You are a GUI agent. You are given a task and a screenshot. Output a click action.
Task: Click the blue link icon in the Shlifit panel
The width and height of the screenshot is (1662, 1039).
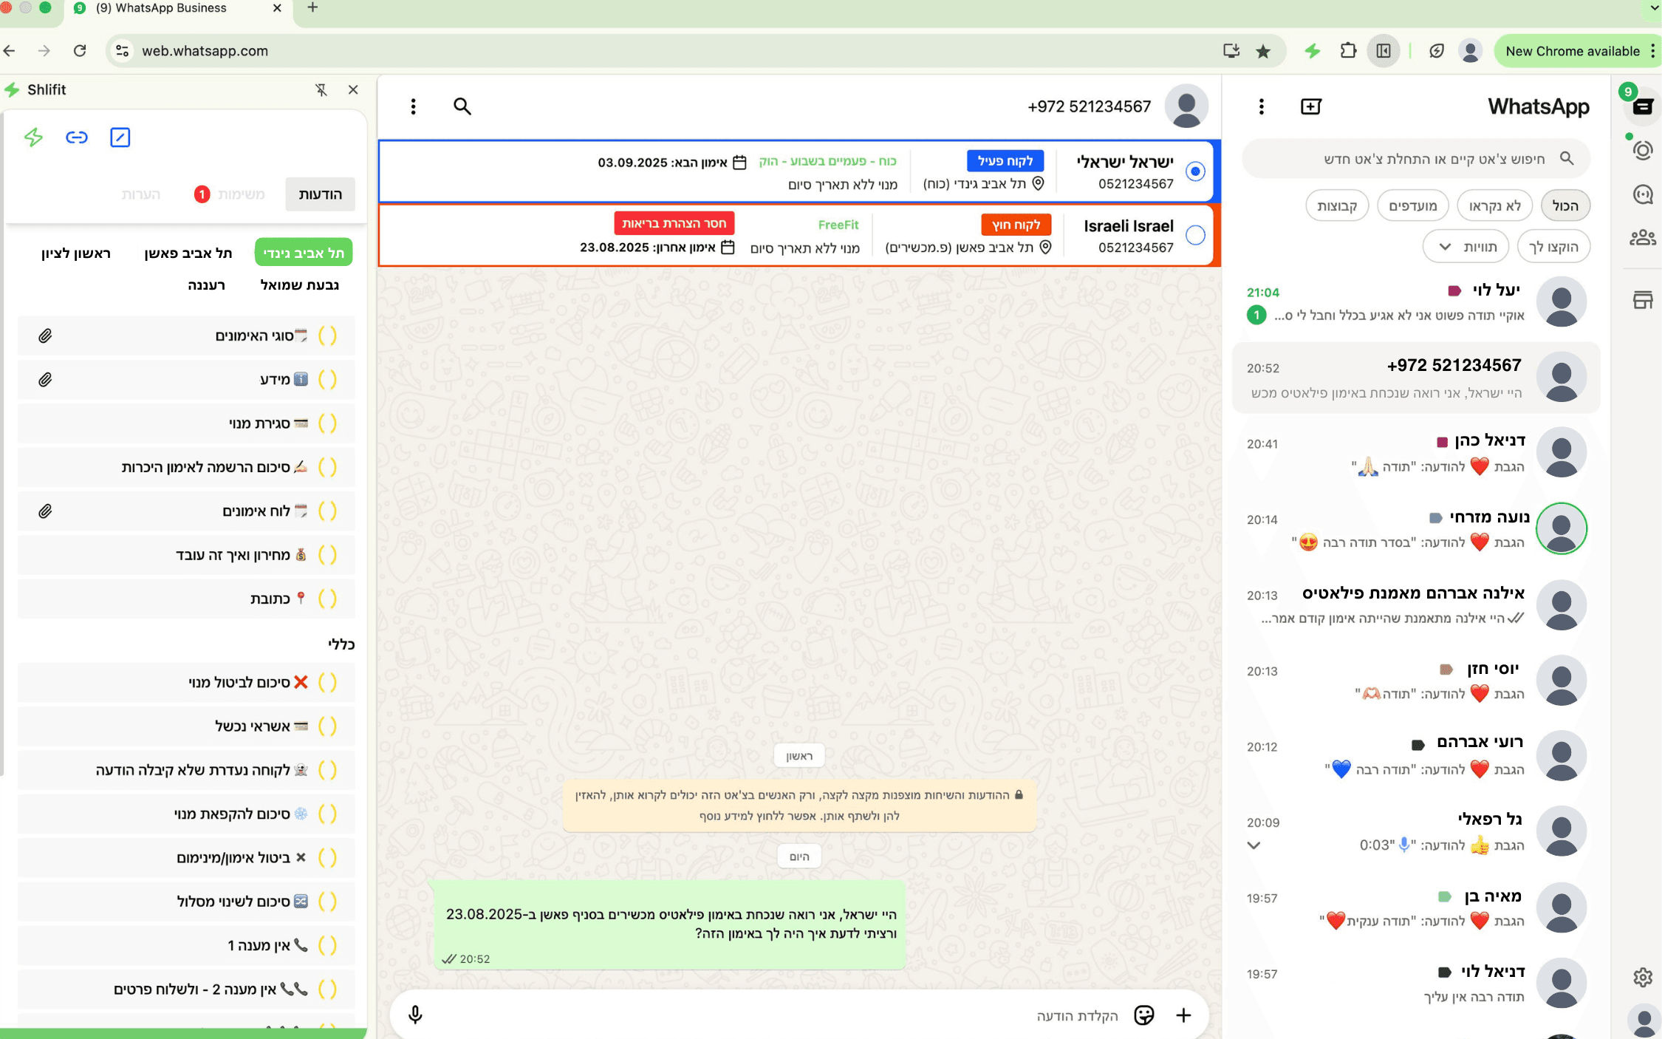[76, 137]
